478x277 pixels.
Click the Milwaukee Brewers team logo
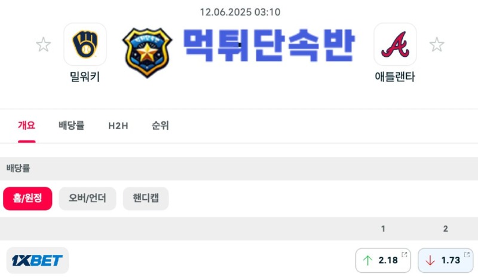pyautogui.click(x=85, y=44)
